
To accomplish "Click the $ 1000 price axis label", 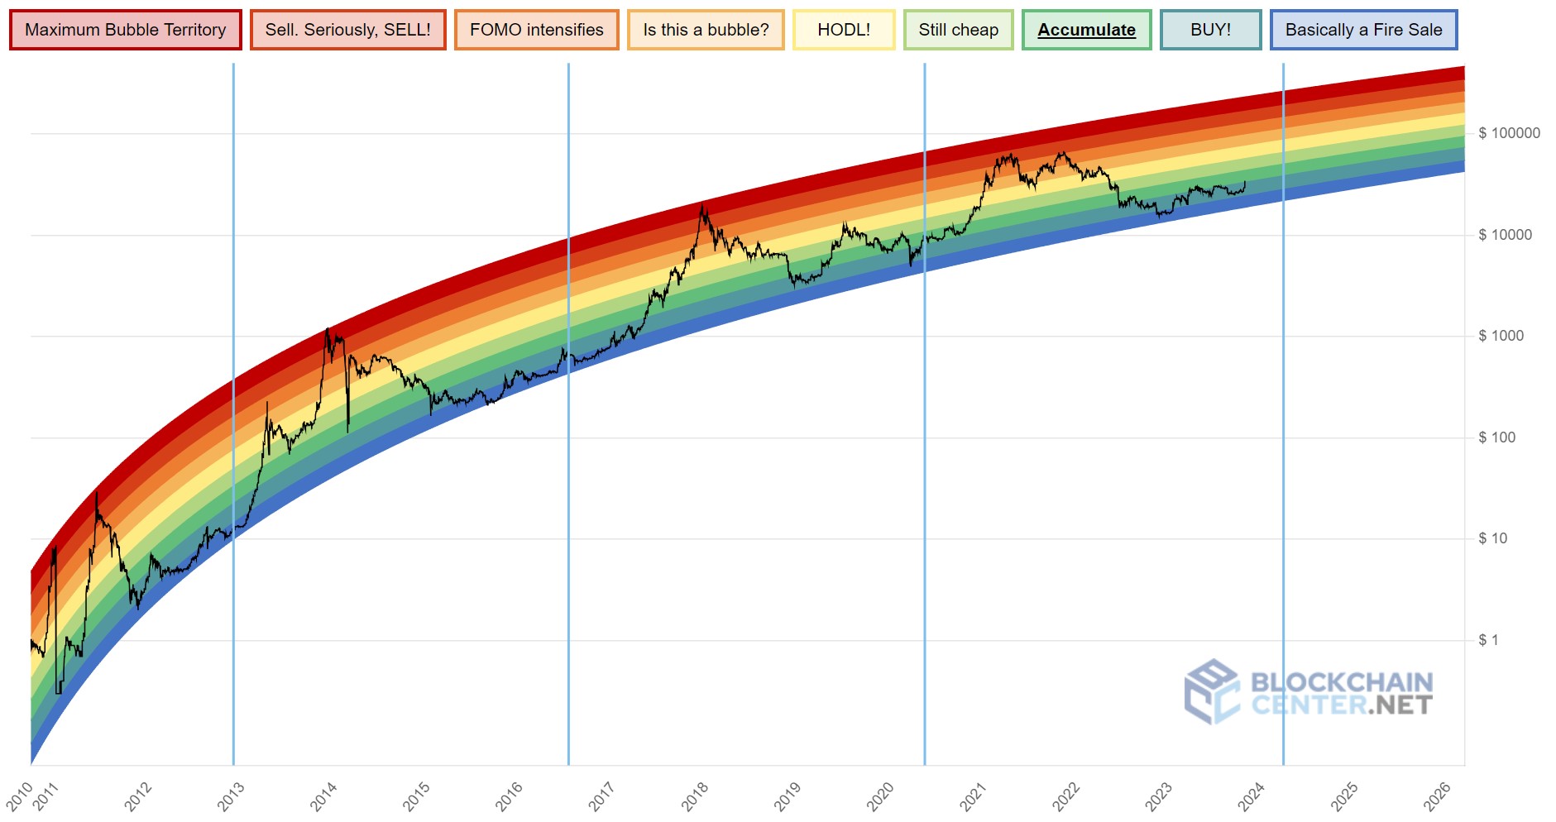I will click(x=1501, y=336).
